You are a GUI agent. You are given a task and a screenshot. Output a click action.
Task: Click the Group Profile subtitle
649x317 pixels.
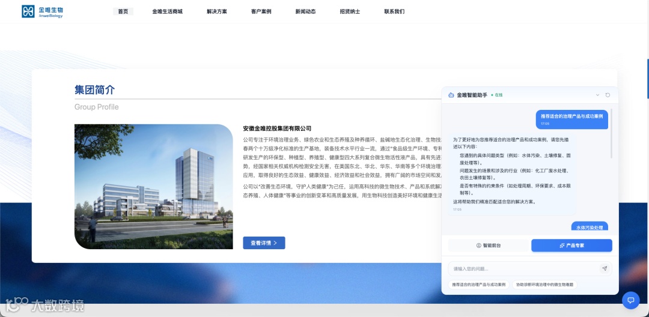96,107
